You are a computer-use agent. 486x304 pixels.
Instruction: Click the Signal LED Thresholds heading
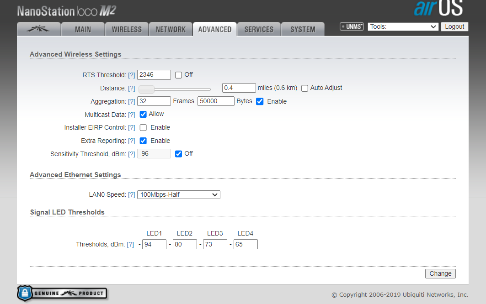(67, 212)
